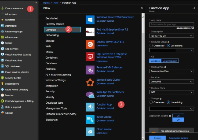The image size is (198, 140).
Task: Choose Use existing for Storage
Action: [168, 102]
